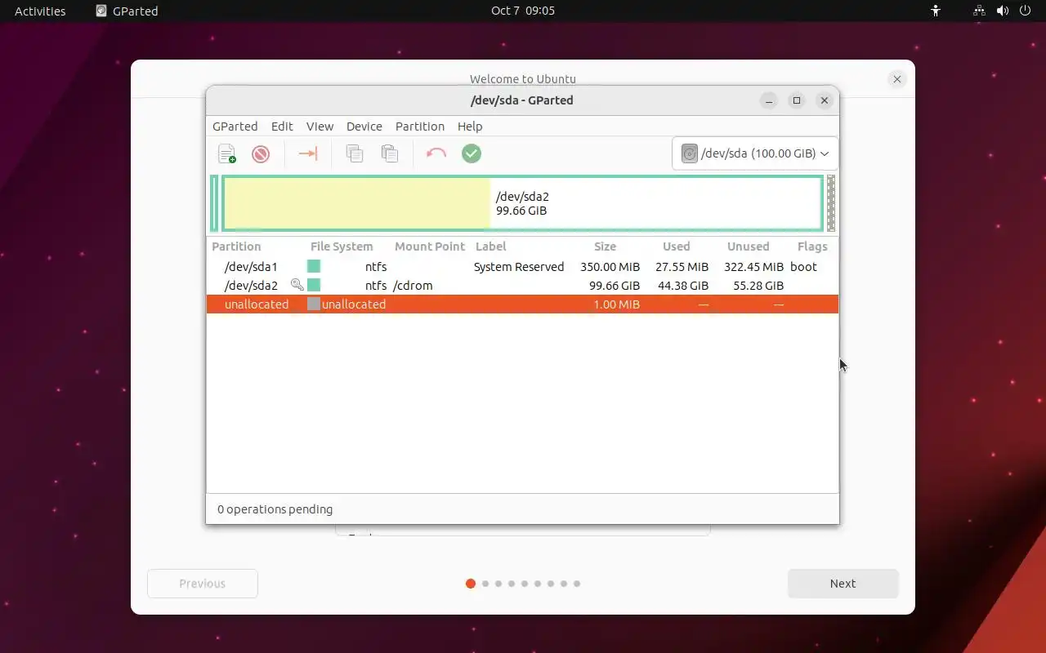
Task: Click the ntfs color swatch for /dev/sda2
Action: (x=314, y=286)
